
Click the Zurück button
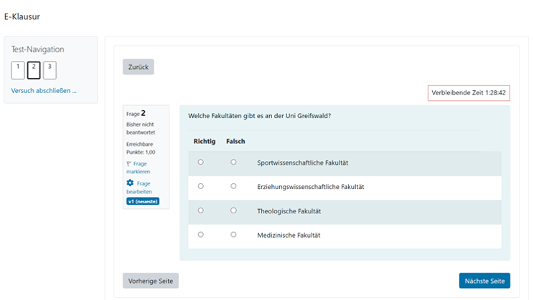139,67
